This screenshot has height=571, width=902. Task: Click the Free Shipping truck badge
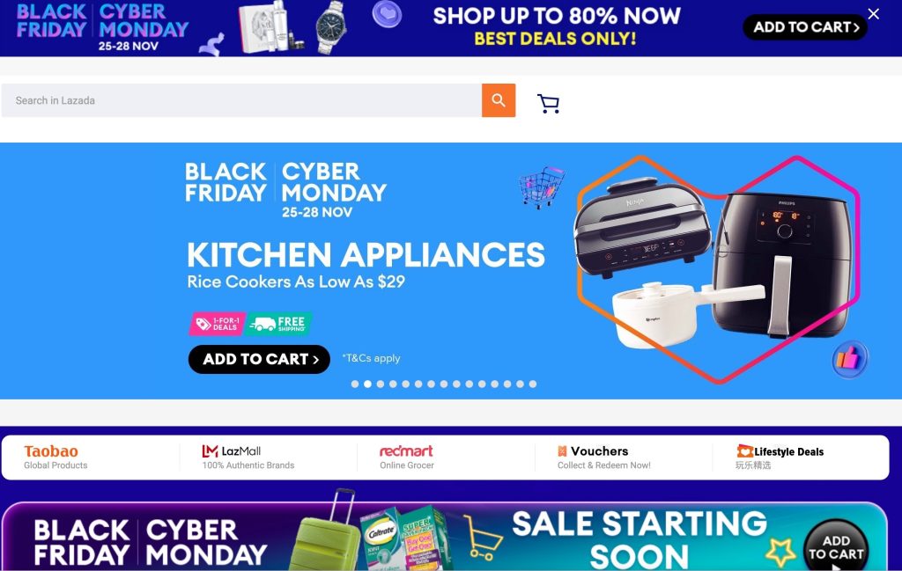(x=279, y=324)
